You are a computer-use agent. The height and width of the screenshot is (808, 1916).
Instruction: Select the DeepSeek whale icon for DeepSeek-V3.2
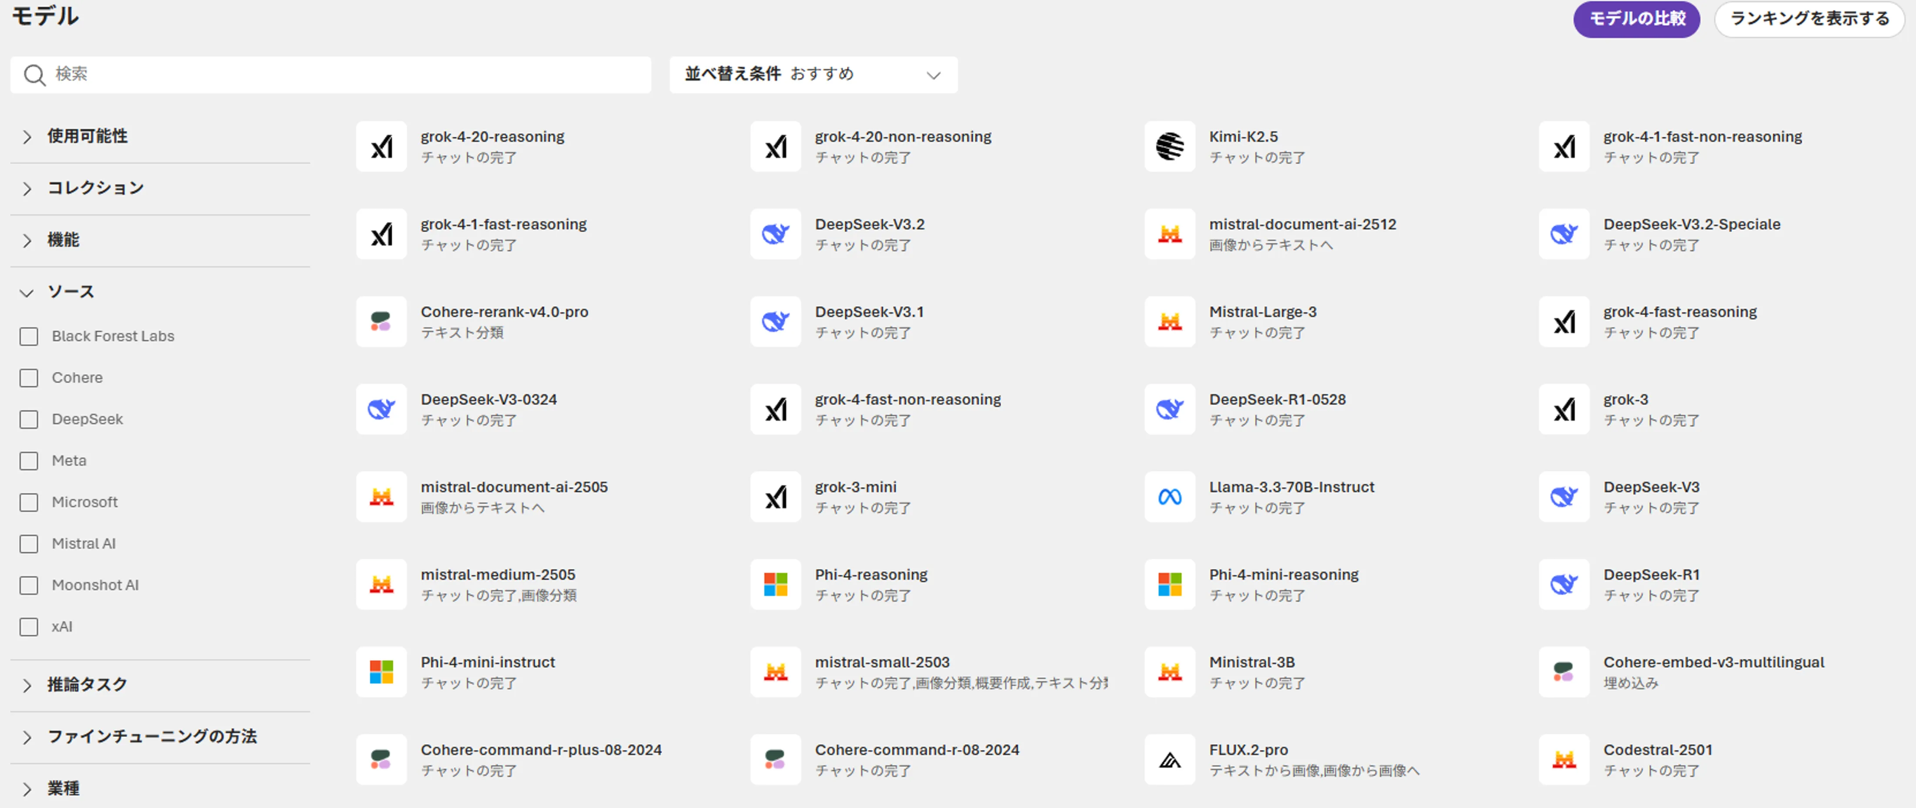[775, 234]
